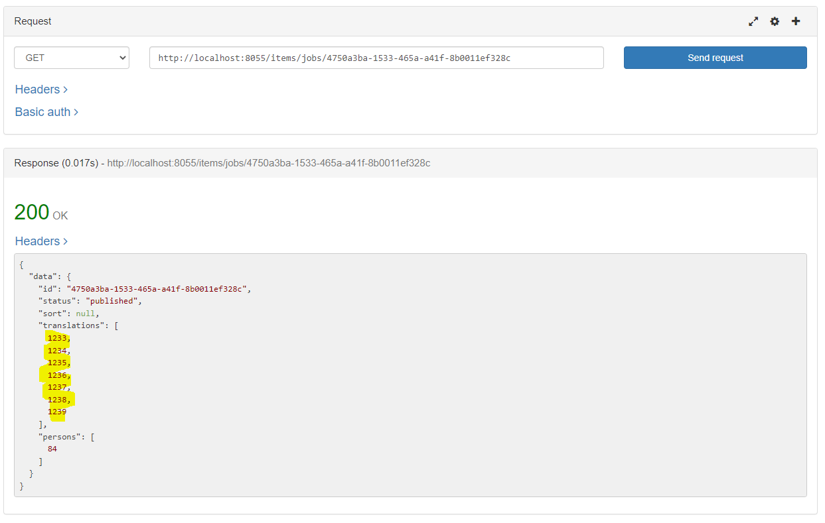Open the GET method dropdown
Screen dimensions: 825x523
72,58
